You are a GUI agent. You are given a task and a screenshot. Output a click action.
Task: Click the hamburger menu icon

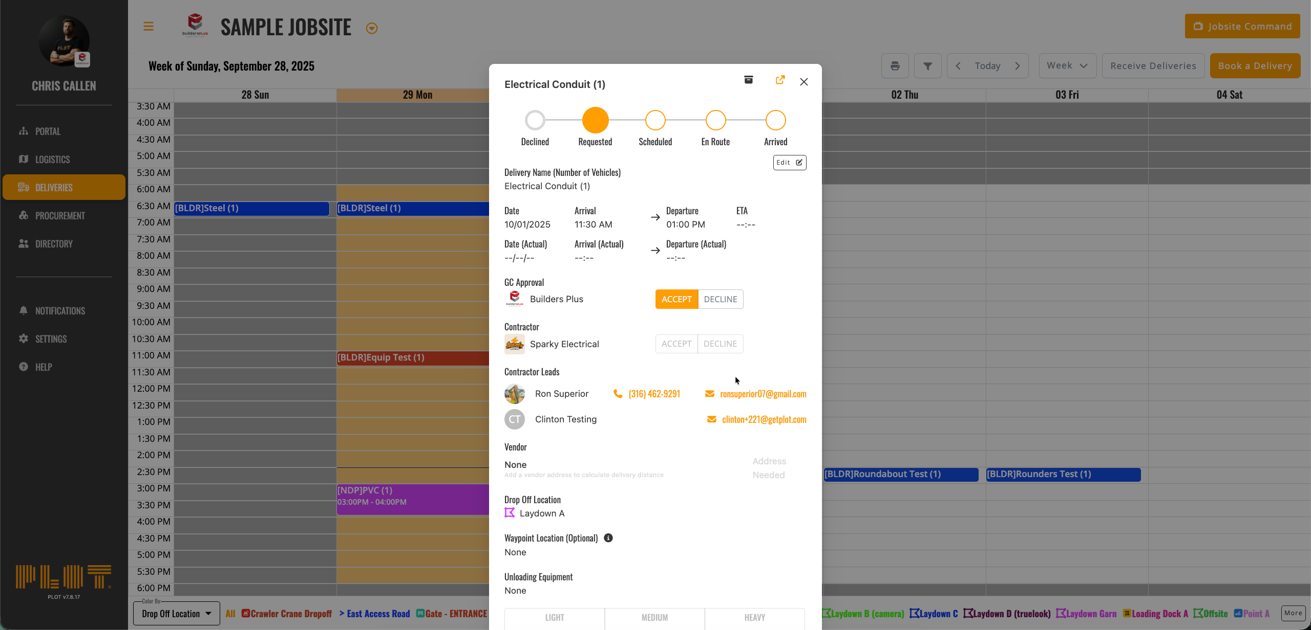(149, 27)
